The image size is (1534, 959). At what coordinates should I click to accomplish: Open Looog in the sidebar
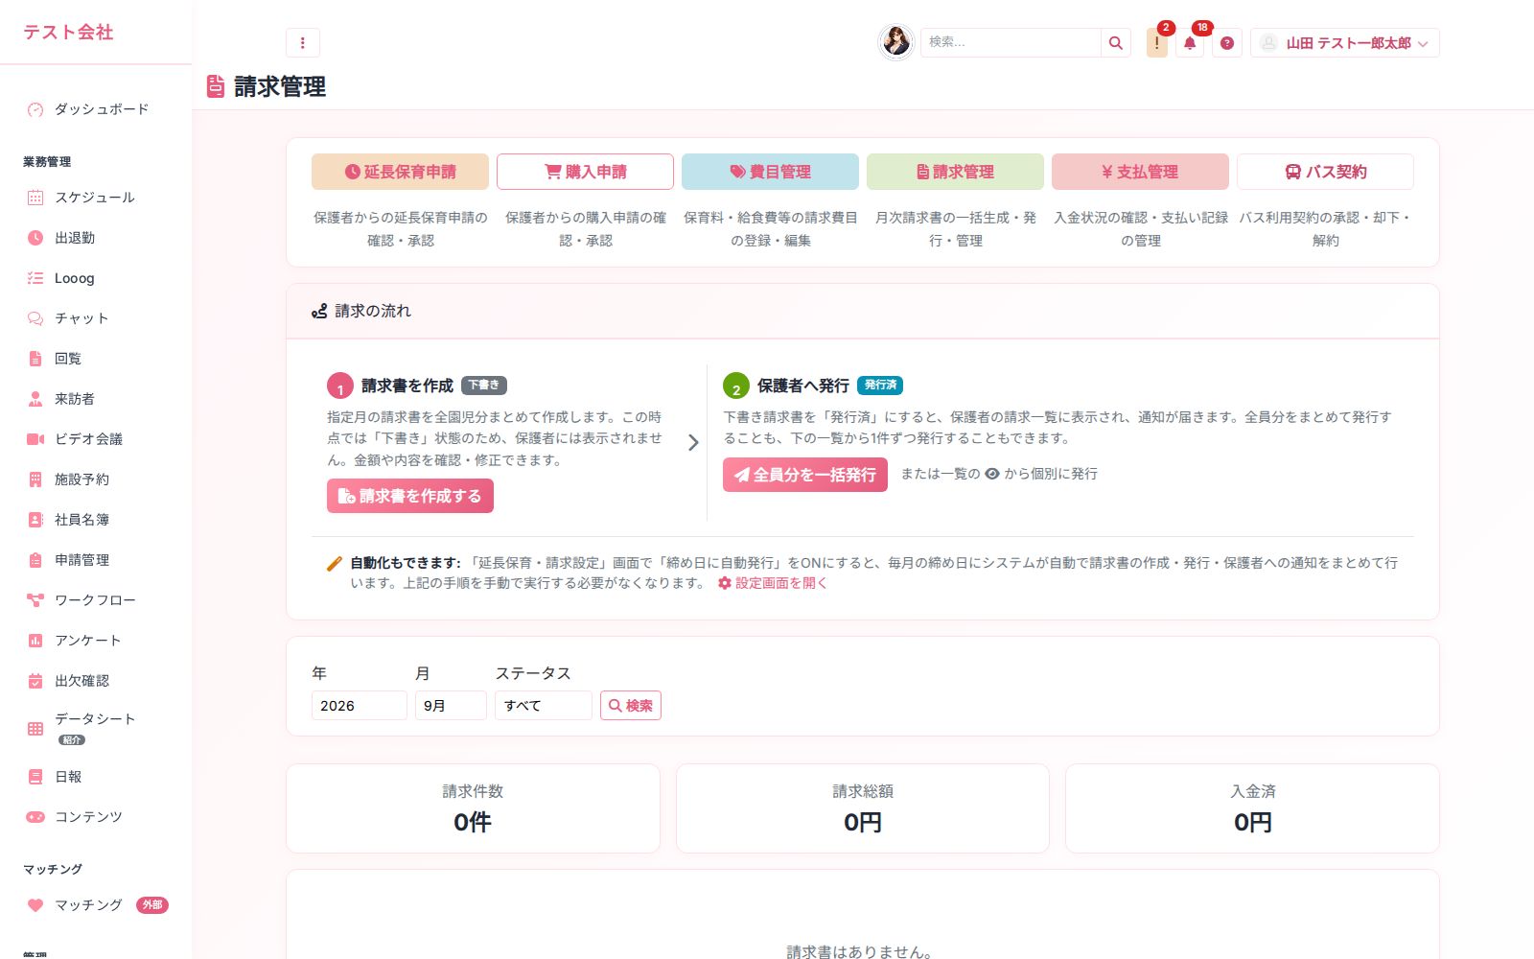[x=96, y=278]
